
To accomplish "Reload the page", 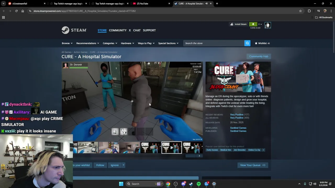I will click(x=16, y=11).
